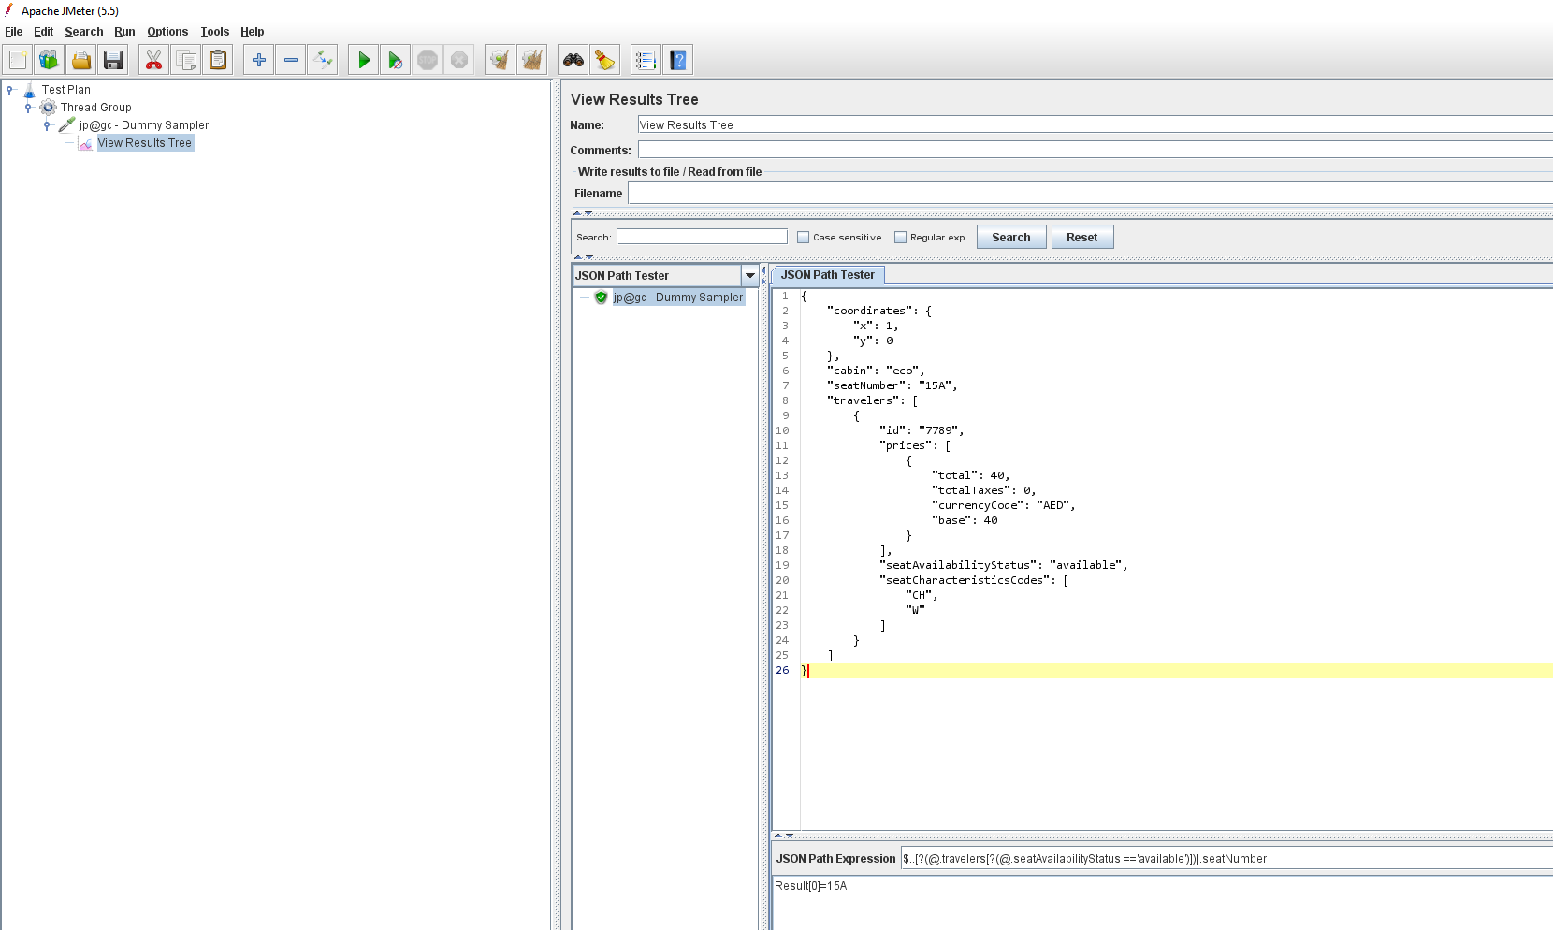
Task: Collapse the jp@gc - Dummy Sampler node
Action: click(47, 125)
